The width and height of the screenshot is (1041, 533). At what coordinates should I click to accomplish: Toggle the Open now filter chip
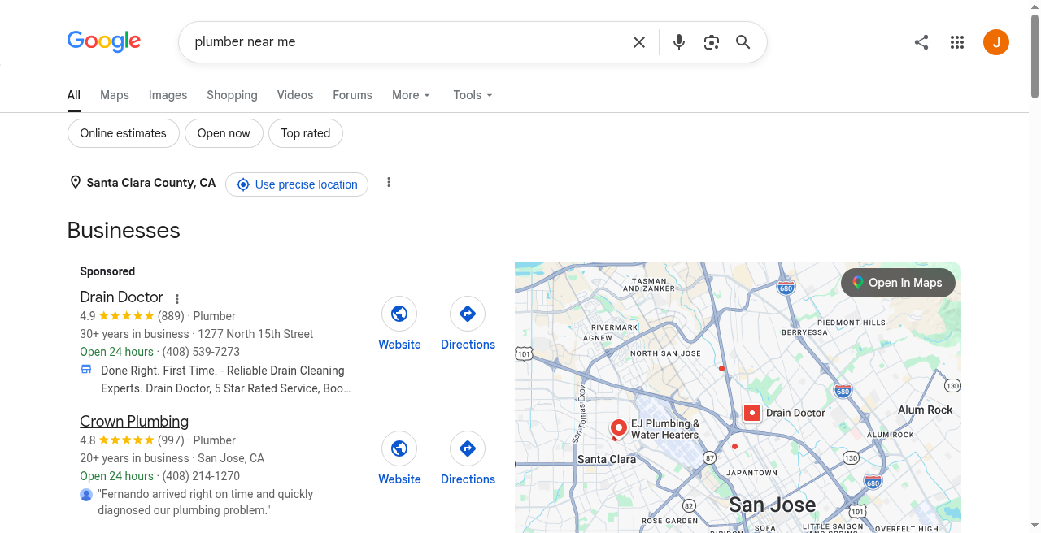click(224, 133)
